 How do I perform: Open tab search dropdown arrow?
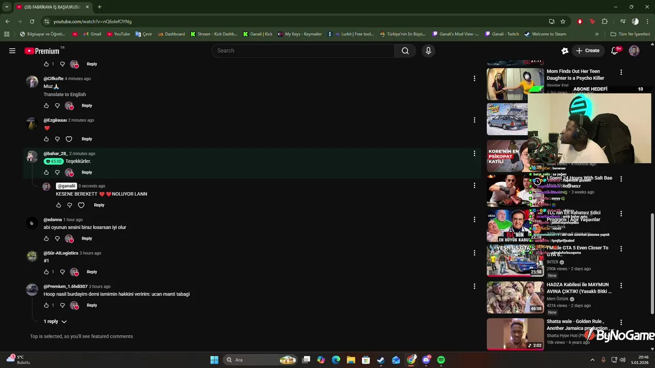7,7
